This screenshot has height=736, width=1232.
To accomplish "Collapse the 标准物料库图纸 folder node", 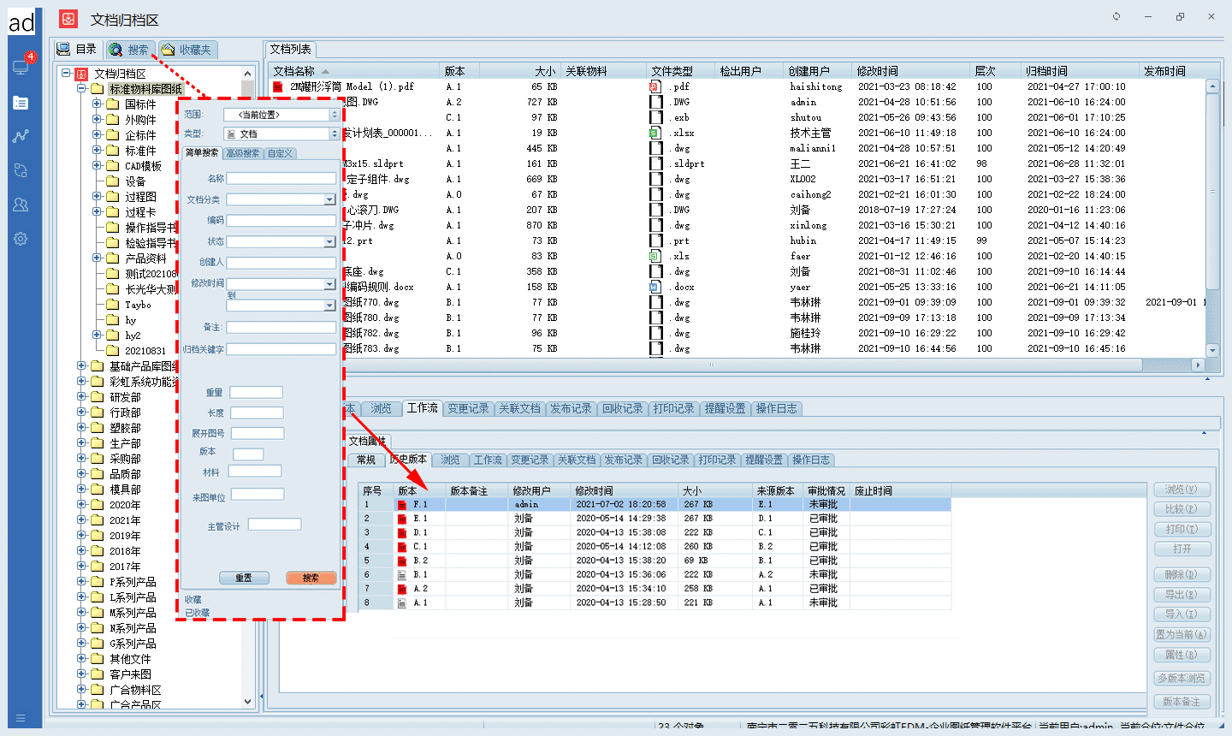I will point(81,89).
